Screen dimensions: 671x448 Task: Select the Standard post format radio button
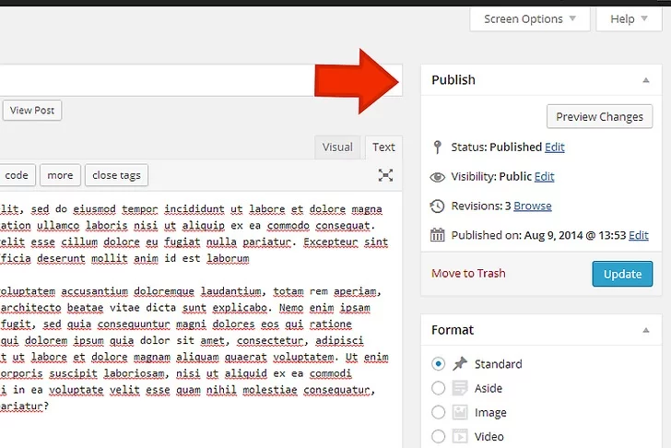438,364
